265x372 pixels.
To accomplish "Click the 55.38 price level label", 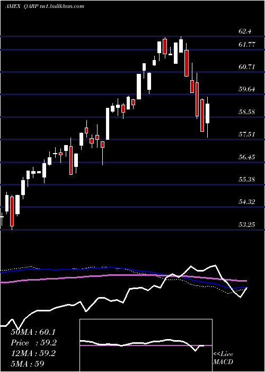I will (247, 180).
